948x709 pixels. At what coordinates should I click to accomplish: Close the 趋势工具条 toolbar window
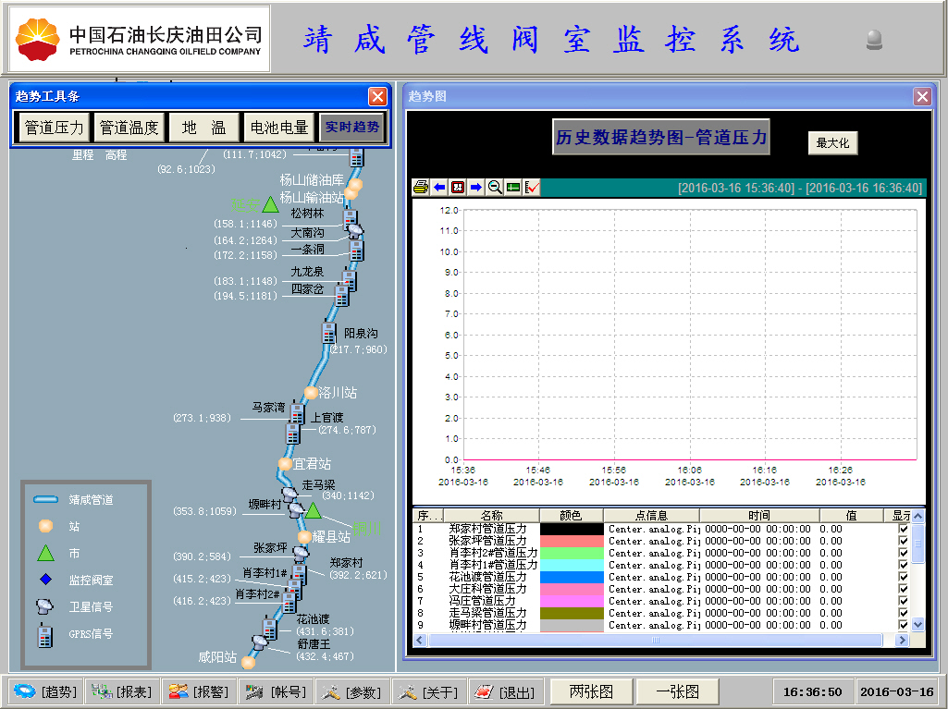(377, 96)
